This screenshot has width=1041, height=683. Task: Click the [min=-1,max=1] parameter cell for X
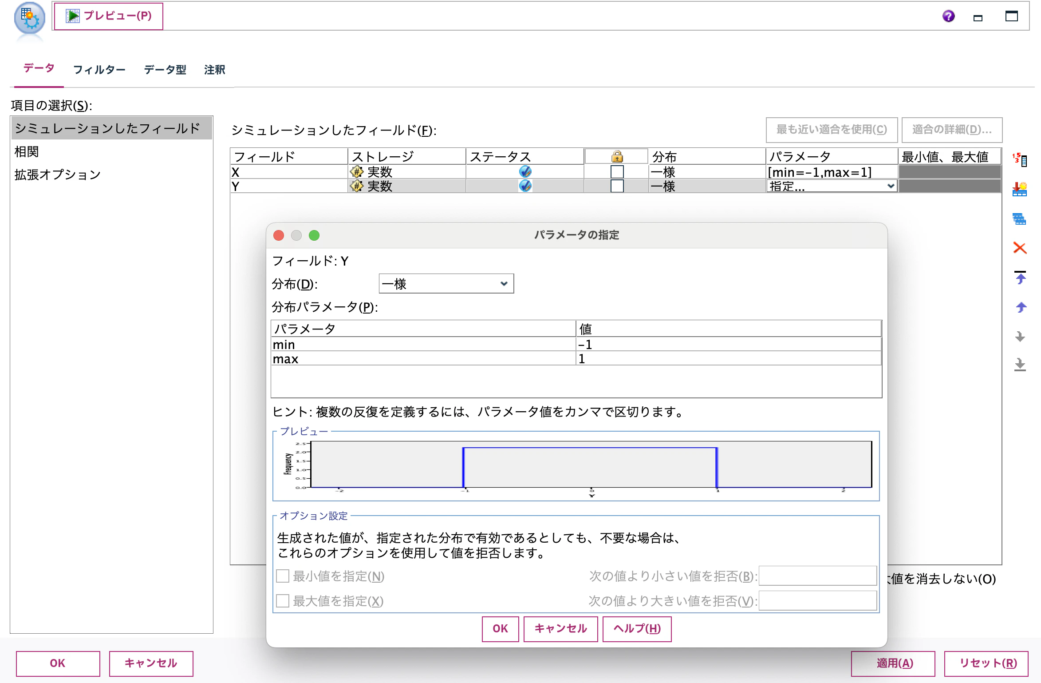(832, 172)
